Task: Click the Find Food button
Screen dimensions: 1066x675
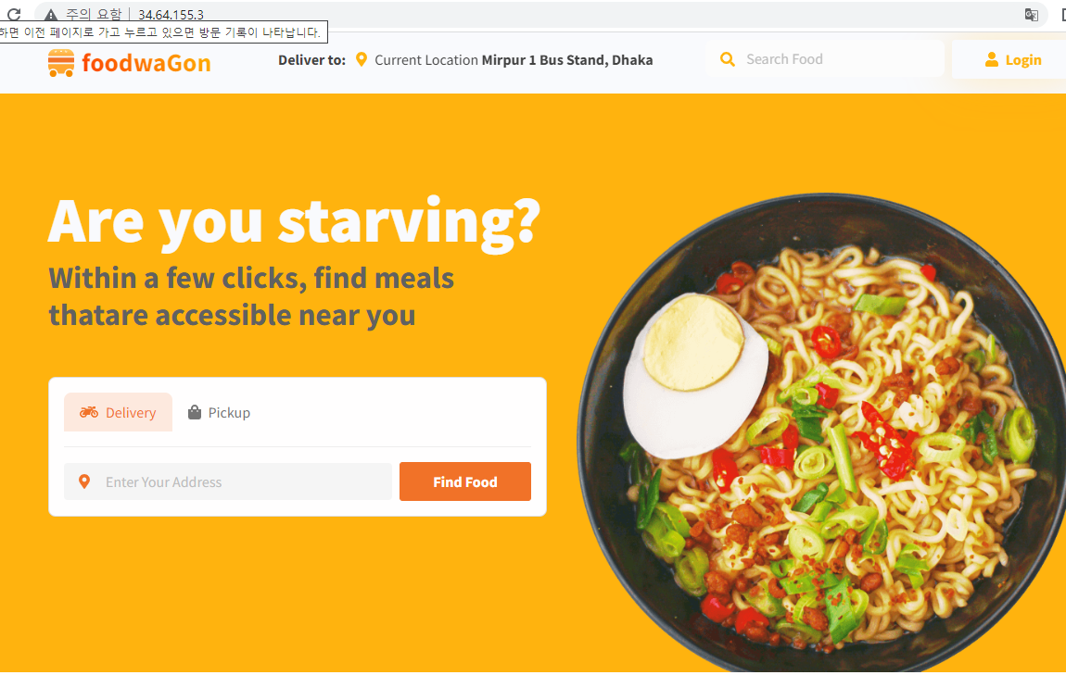Action: click(465, 481)
